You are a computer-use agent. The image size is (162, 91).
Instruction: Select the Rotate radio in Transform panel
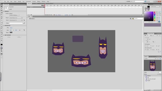click(x=146, y=38)
